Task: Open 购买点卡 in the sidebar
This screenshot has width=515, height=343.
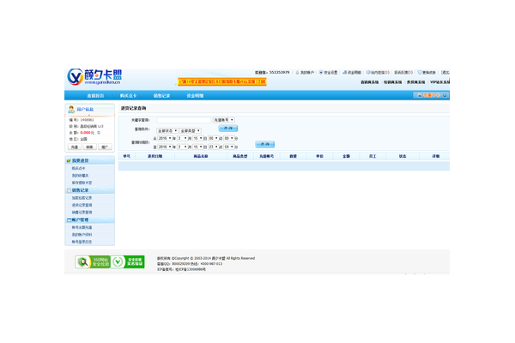Action: tap(78, 168)
